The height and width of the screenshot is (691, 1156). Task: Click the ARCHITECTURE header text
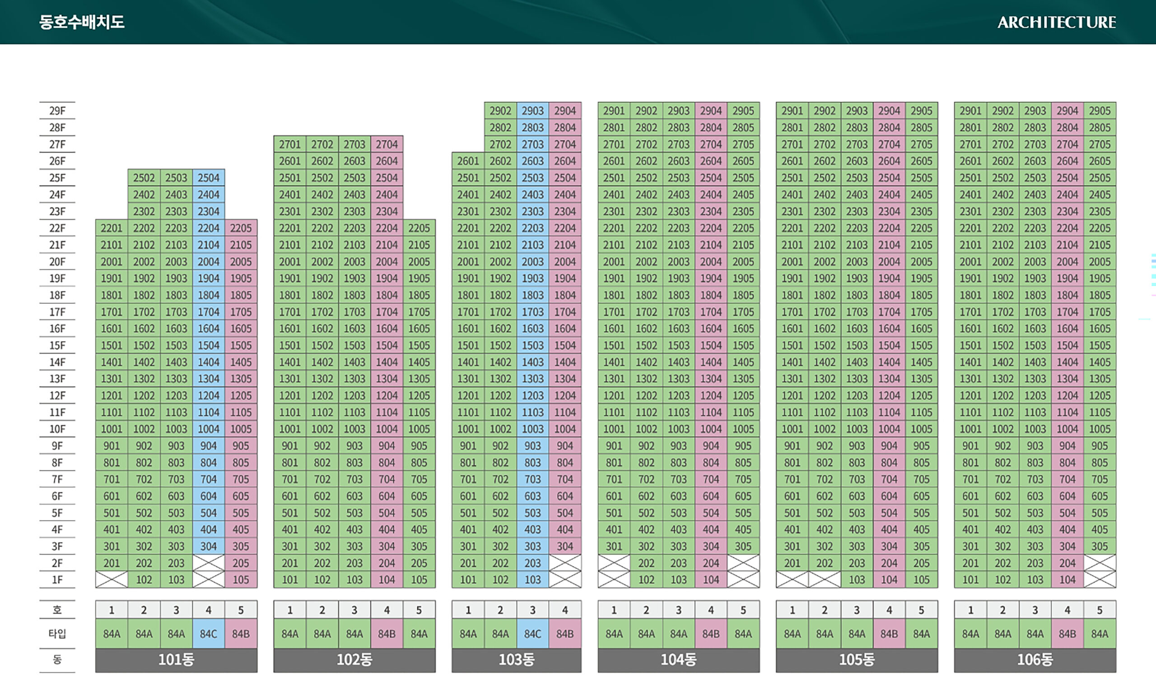[1056, 23]
